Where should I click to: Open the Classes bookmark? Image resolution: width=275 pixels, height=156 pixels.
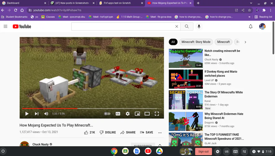click(48, 17)
